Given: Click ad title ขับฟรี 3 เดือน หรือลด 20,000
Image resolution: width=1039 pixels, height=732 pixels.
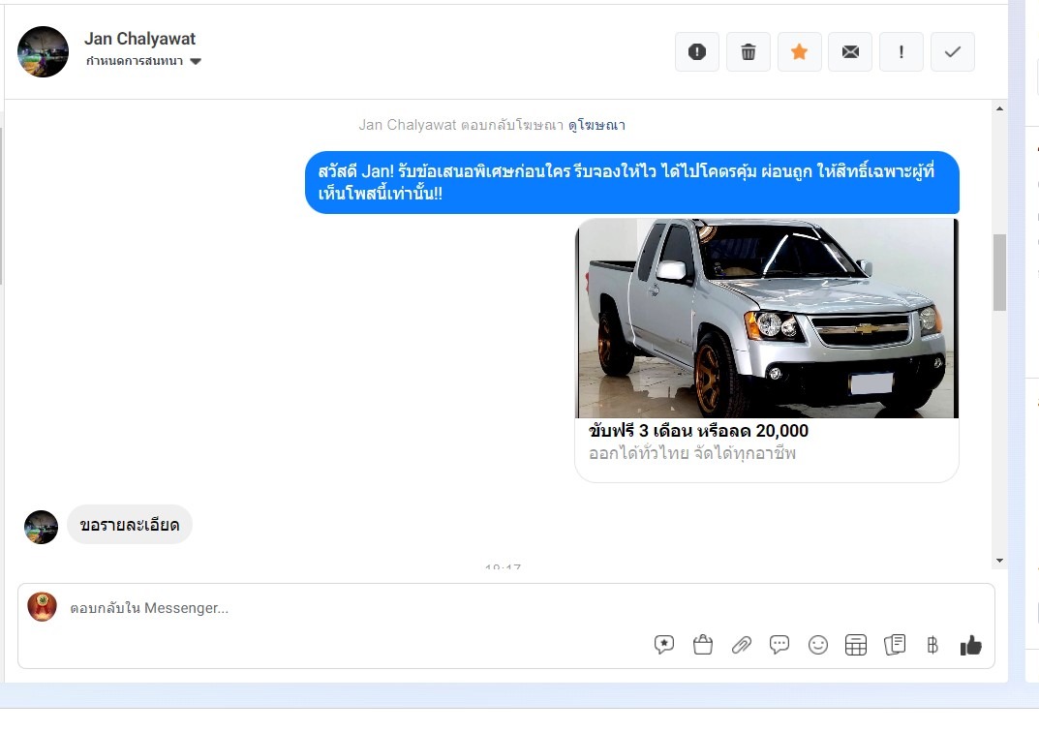Looking at the screenshot, I should click(698, 431).
